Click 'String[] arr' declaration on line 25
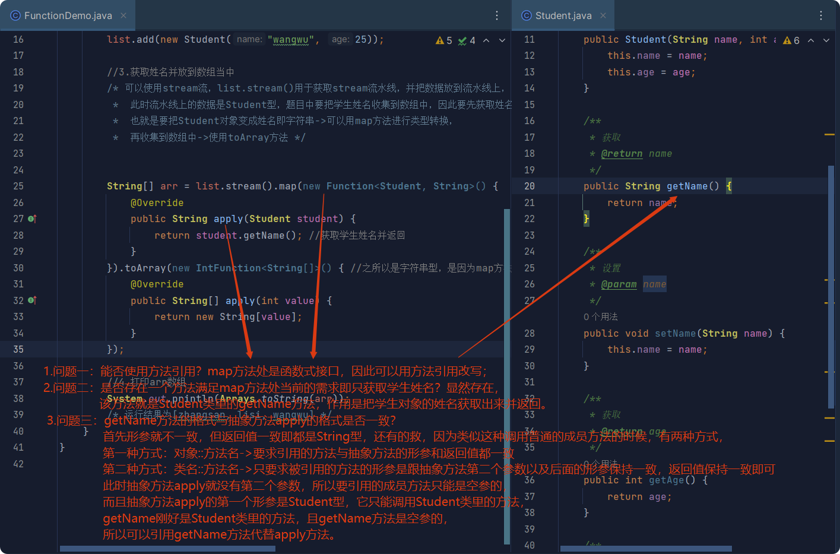The height and width of the screenshot is (554, 840). [x=142, y=186]
